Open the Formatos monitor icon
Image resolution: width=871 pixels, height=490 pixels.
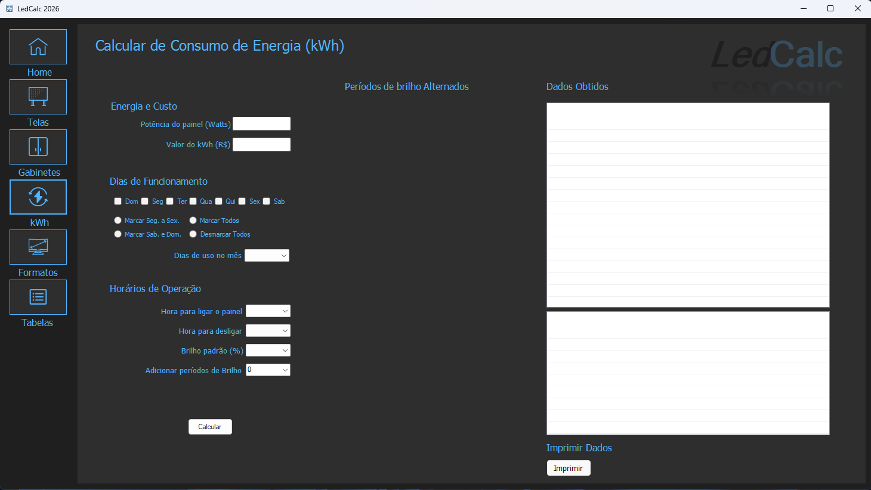pyautogui.click(x=38, y=247)
